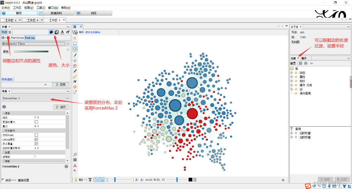Image resolution: width=352 pixels, height=189 pixels.
Task: Reset label visibility small A icon
Action: (x=75, y=170)
